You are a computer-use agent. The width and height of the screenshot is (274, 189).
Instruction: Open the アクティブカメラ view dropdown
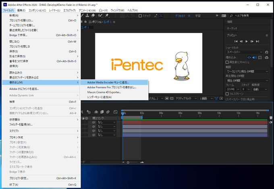click(186, 98)
